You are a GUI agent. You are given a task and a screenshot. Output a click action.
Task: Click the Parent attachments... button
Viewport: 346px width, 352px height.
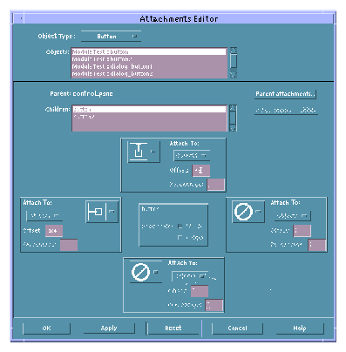point(285,94)
